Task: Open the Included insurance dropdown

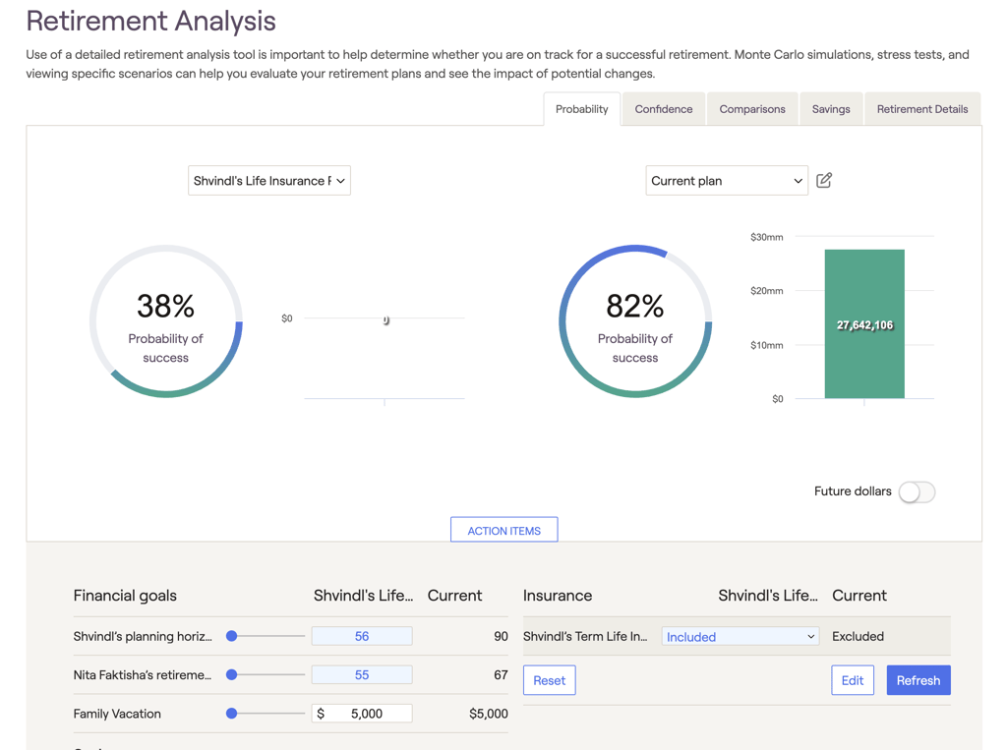Action: [740, 637]
